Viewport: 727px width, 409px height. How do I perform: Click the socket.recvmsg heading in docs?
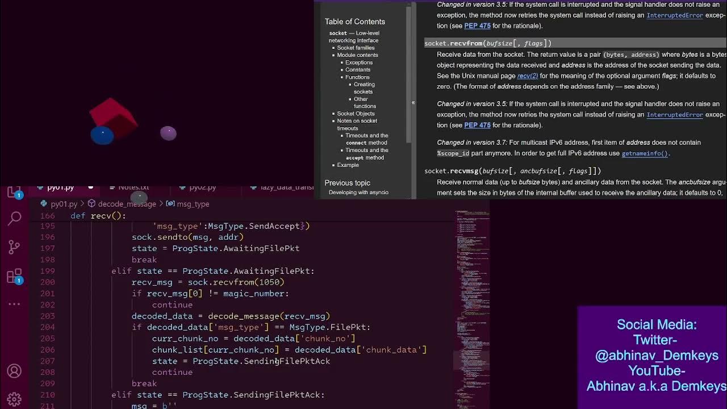[x=512, y=170]
